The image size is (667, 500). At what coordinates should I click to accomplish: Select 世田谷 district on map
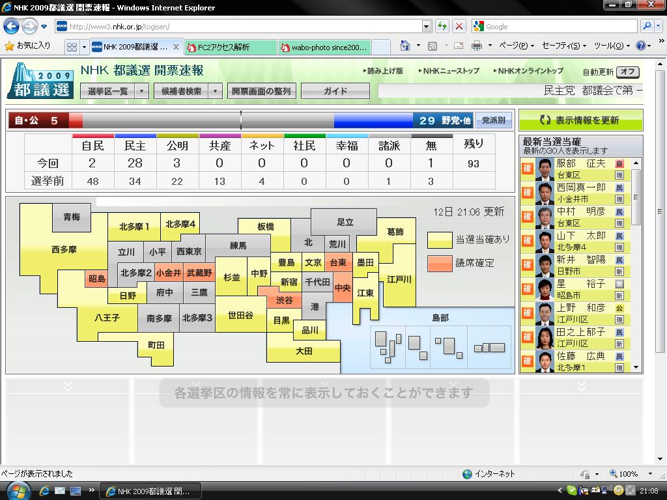pos(240,315)
